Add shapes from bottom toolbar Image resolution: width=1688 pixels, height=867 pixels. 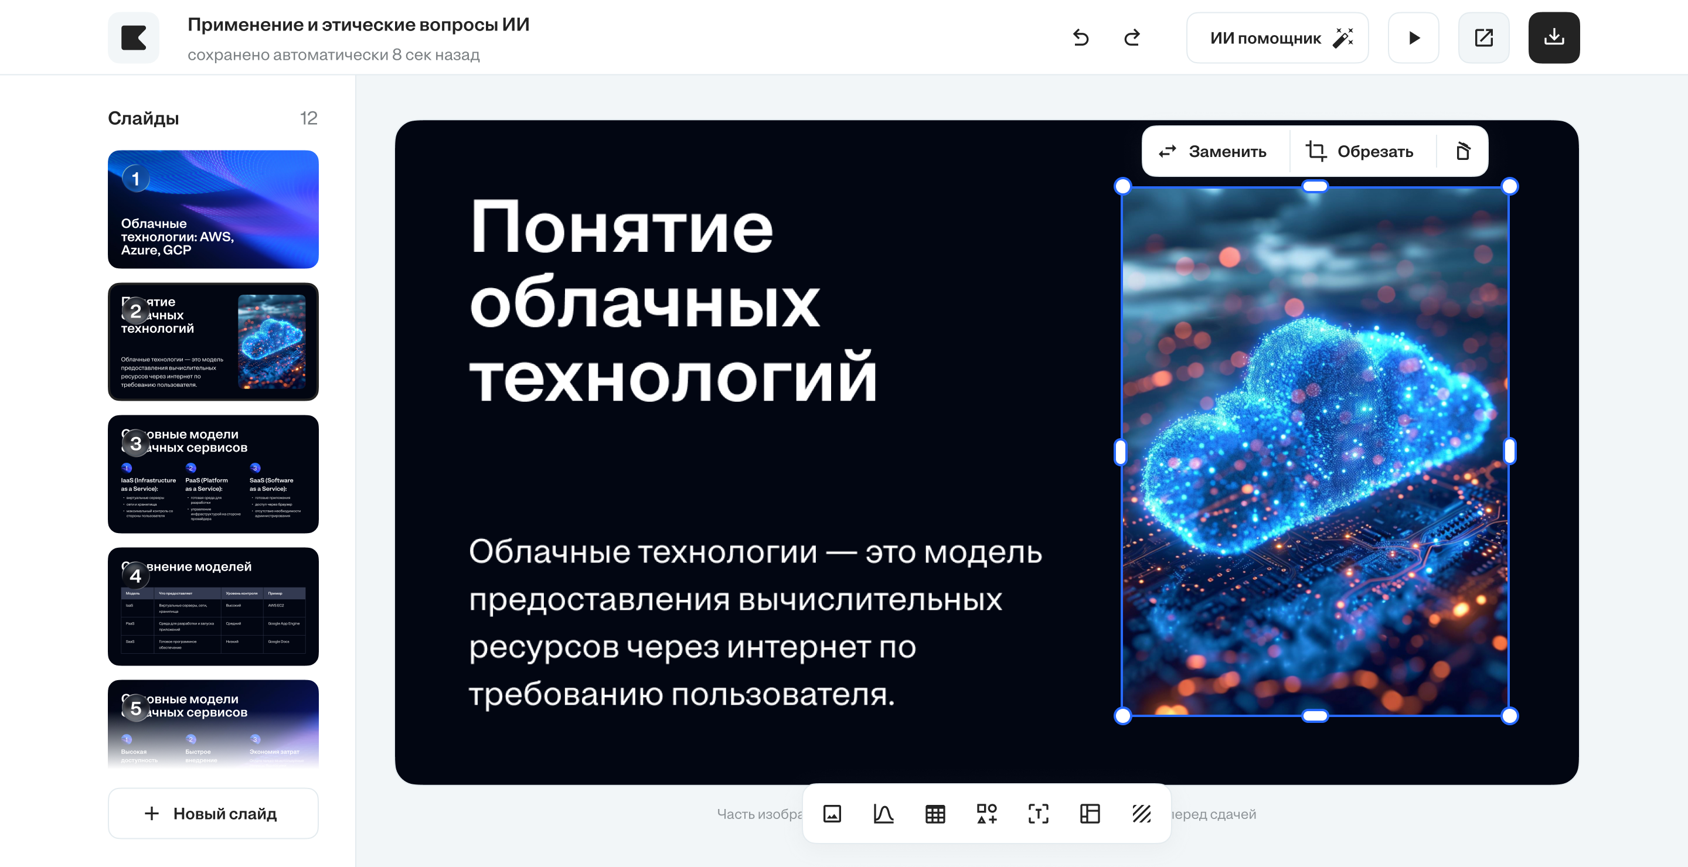(987, 813)
